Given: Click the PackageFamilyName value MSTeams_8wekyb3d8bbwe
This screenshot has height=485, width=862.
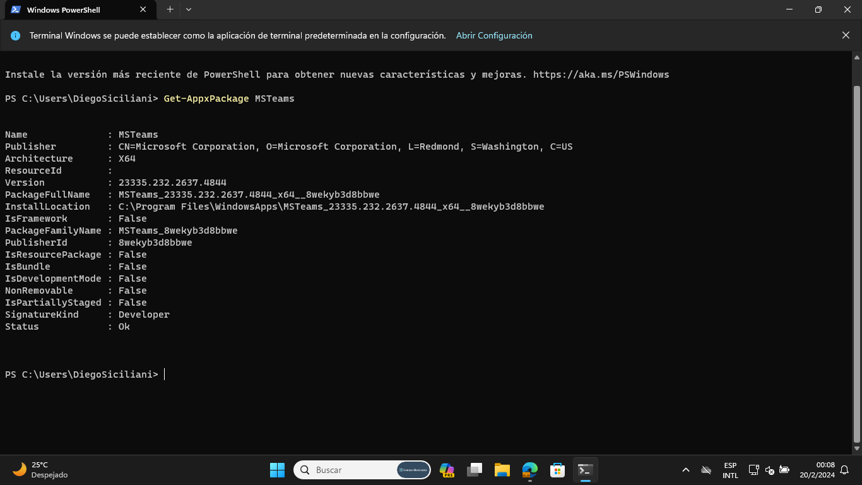Looking at the screenshot, I should click(178, 231).
